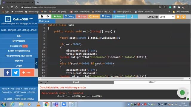Image resolution: width=191 pixels, height=107 pixels.
Task: Fold code at line 3 arrow
Action: click(46, 28)
